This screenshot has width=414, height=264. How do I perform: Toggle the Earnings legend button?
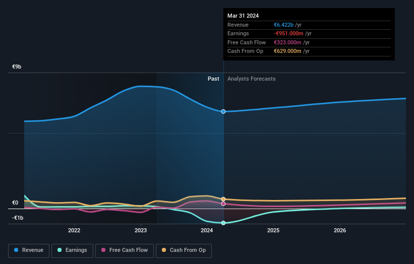[72, 250]
